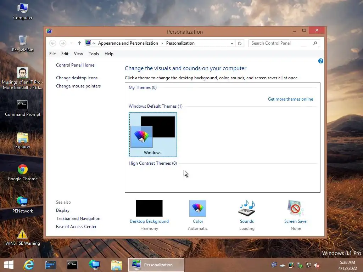Open the address bar history dropdown
The image size is (363, 272).
pyautogui.click(x=232, y=43)
